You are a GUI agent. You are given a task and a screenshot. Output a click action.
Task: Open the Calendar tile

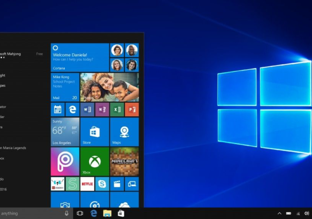[58, 109]
